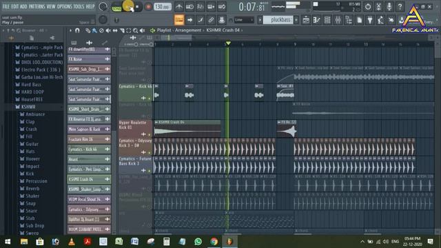
Task: Click the 130 tempo field
Action: pyautogui.click(x=163, y=6)
